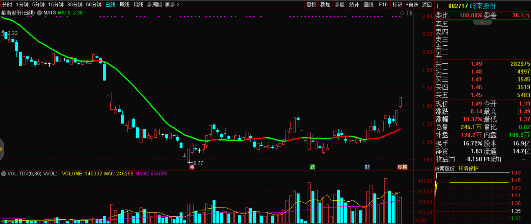Click the 标记 mark button
Viewport: 531px width, 224px height.
coord(397,5)
